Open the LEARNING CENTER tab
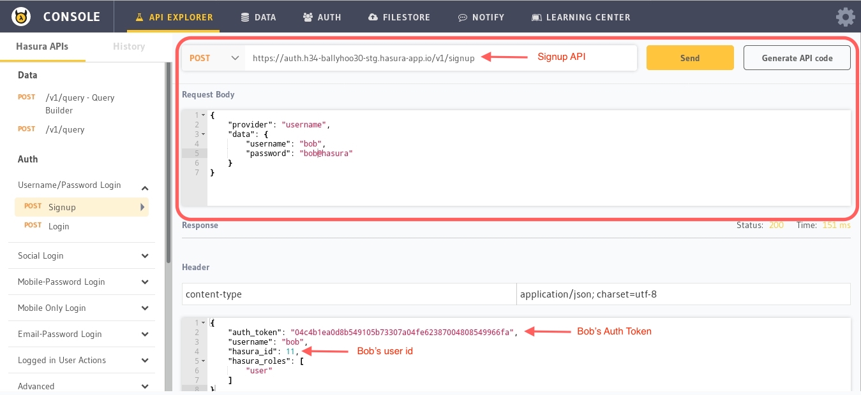 point(581,18)
